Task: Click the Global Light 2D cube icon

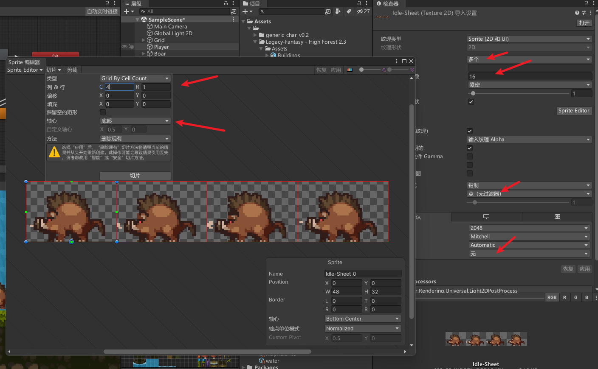Action: pos(149,33)
